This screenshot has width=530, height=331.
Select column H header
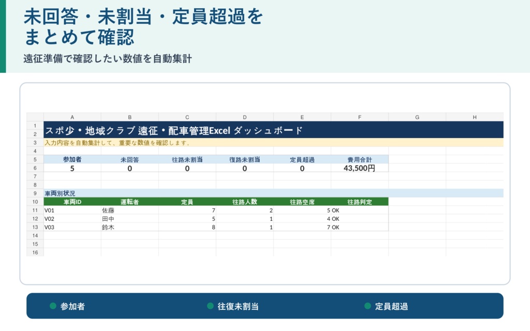[475, 117]
